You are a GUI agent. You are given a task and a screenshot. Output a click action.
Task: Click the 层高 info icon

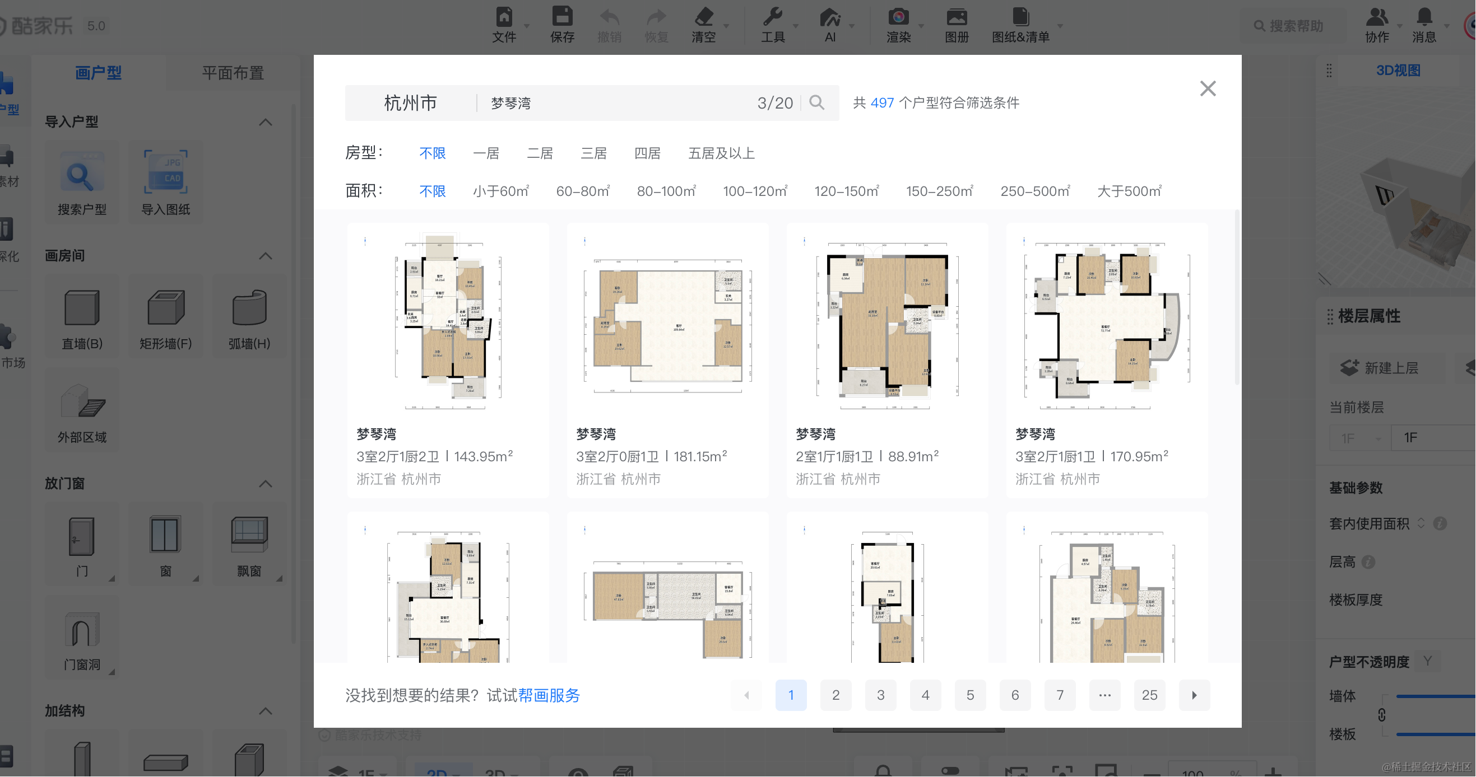[1368, 561]
